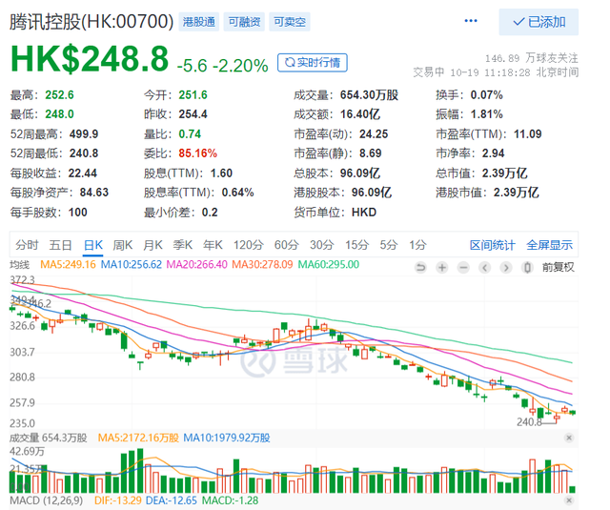Switch to the 分时 chart tab
Screen dimensions: 610x510
27,245
